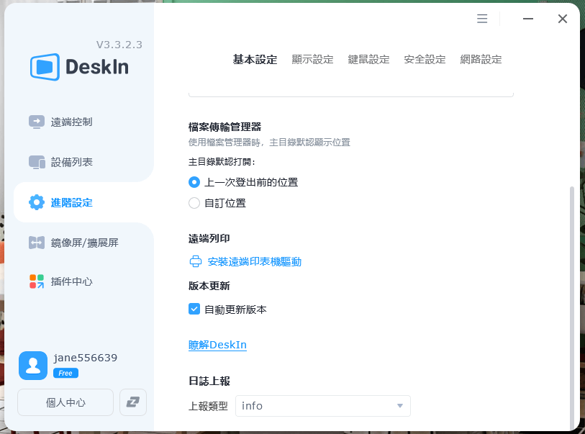Click the user avatar icon

[32, 366]
